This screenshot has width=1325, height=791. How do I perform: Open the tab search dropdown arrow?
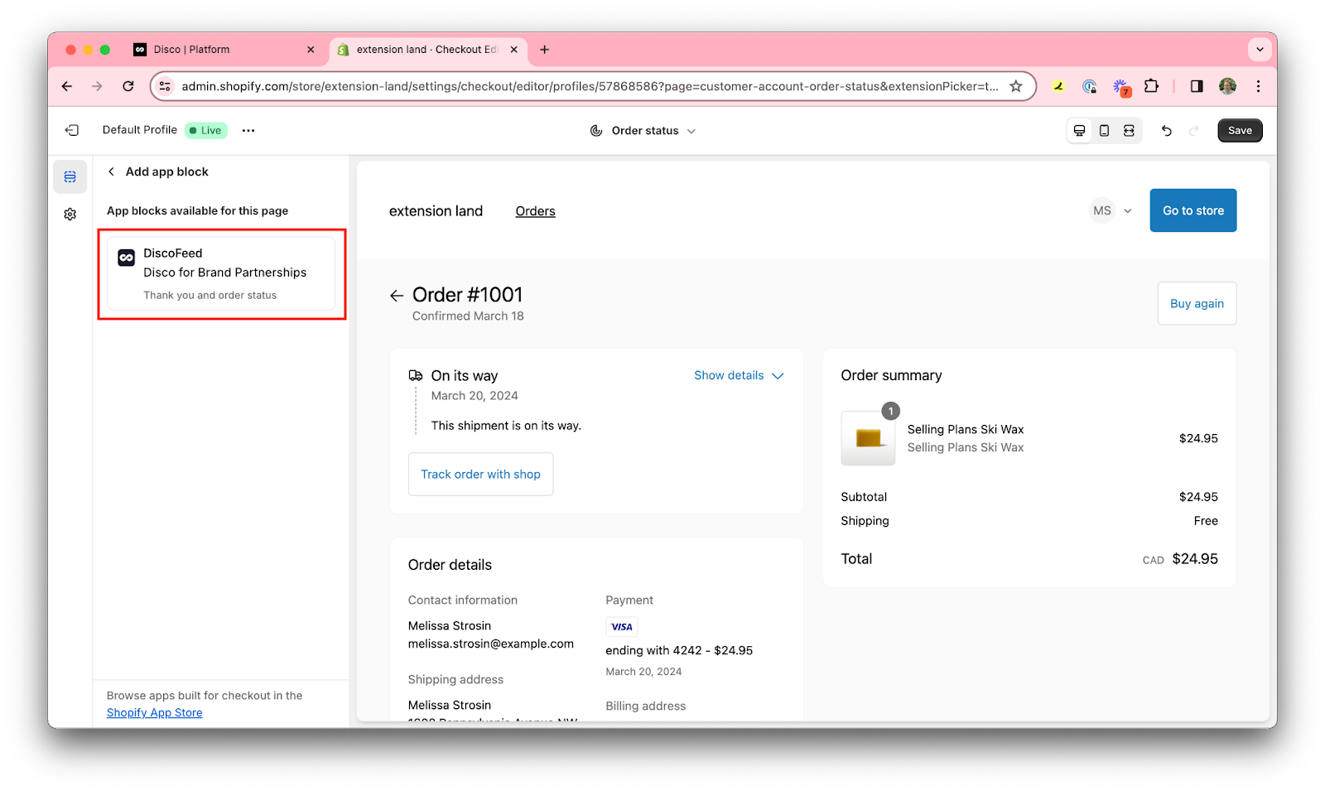(1260, 50)
